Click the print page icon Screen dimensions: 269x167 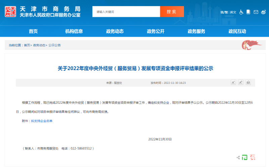[248, 82]
